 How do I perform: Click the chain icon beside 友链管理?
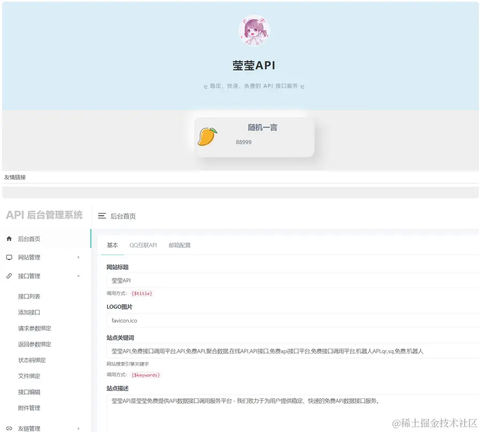pos(9,428)
